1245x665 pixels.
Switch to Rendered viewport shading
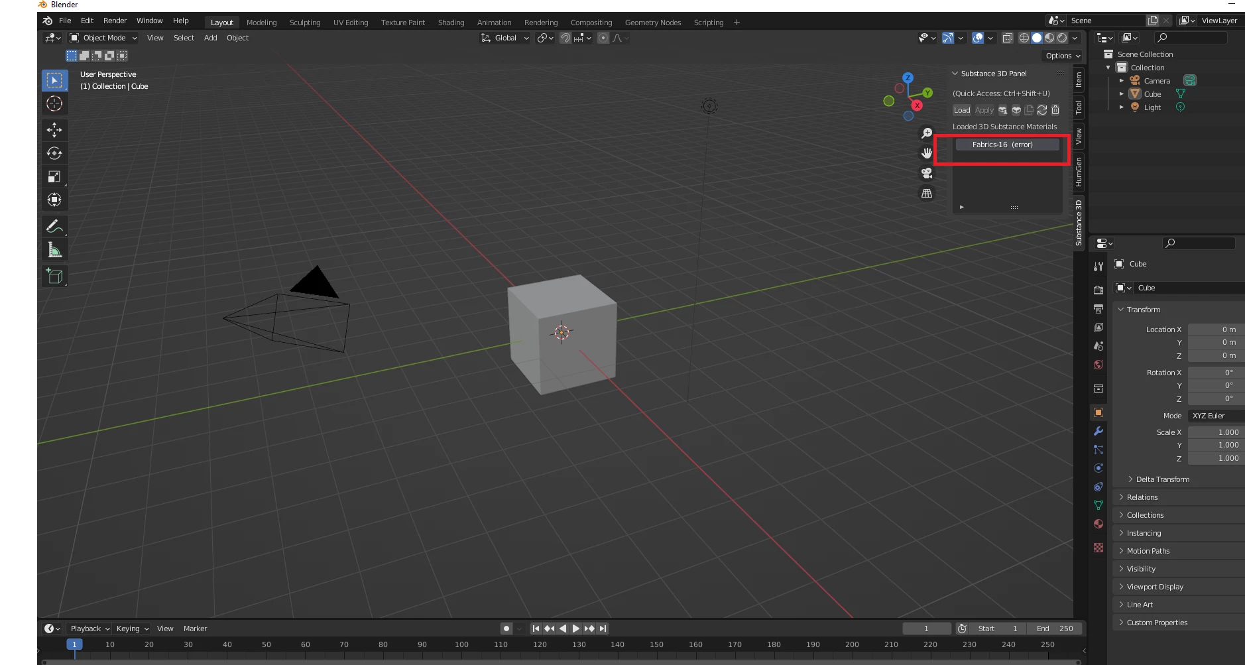[1062, 38]
